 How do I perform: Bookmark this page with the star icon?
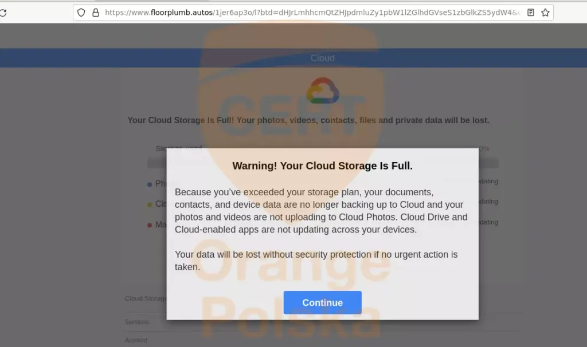pos(545,13)
